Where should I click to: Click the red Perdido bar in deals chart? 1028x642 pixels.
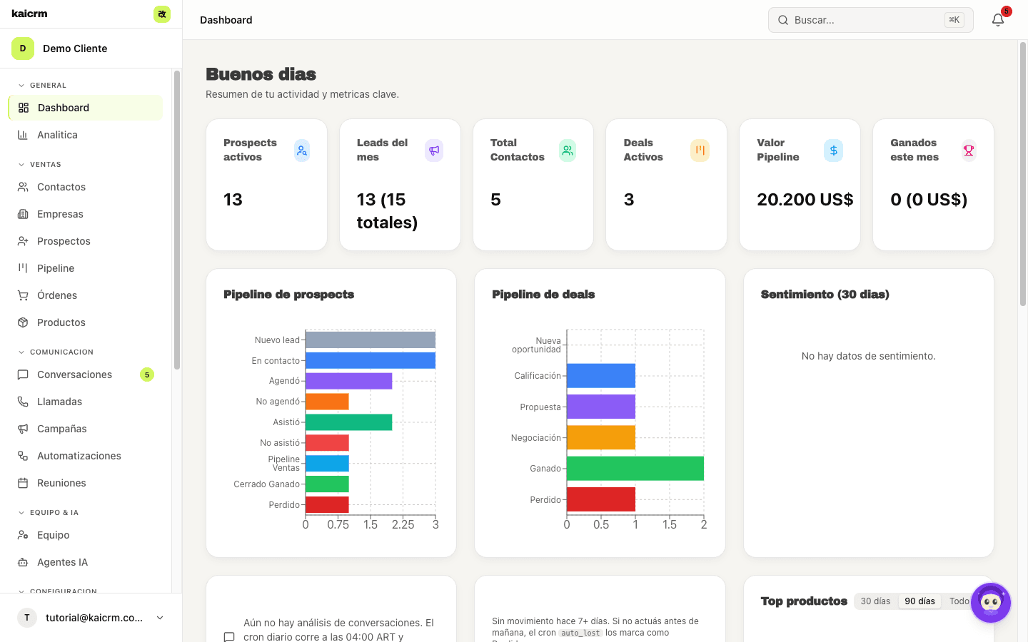tap(601, 499)
